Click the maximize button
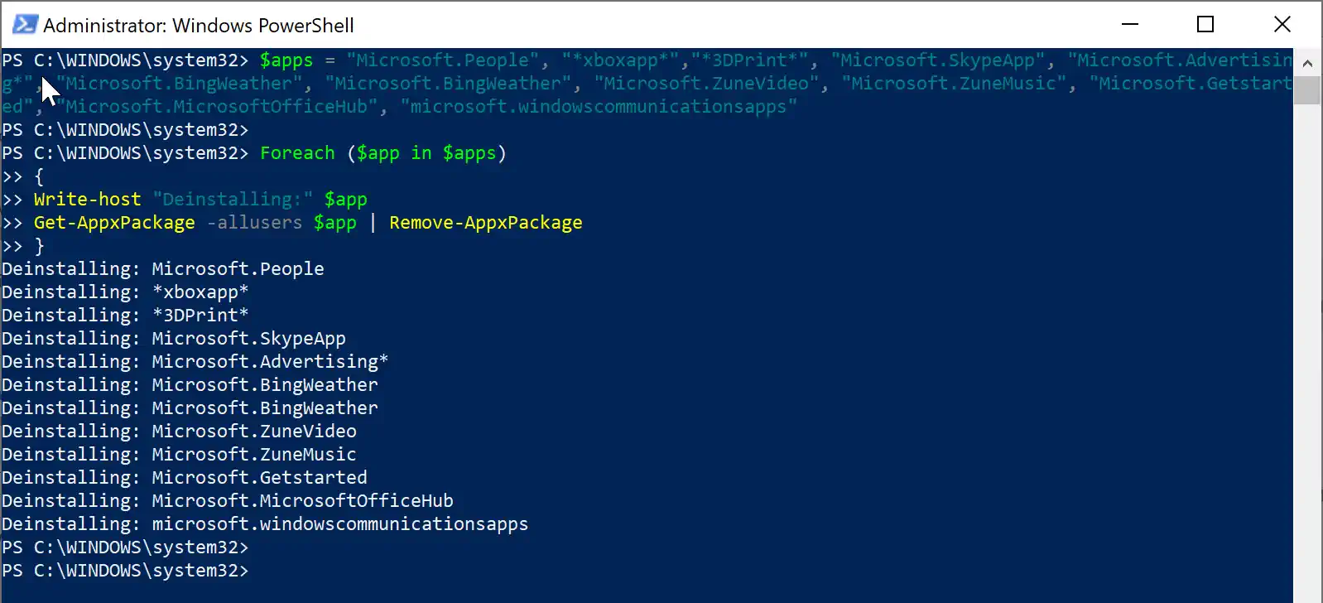This screenshot has height=603, width=1323. [1205, 25]
